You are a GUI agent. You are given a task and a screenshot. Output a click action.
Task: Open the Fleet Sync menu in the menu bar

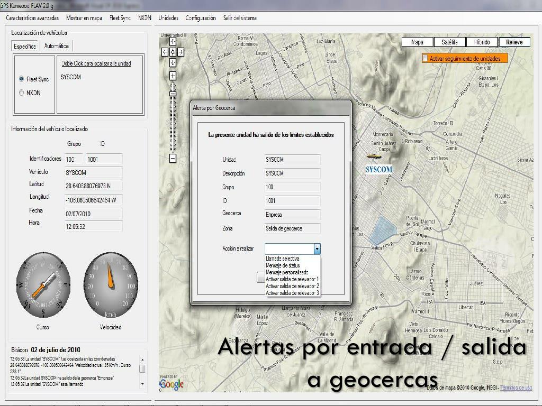(x=120, y=18)
